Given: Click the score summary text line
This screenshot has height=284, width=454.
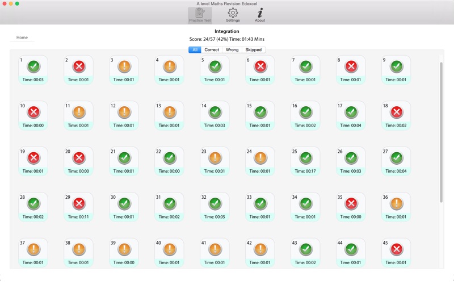Looking at the screenshot, I should (x=226, y=39).
